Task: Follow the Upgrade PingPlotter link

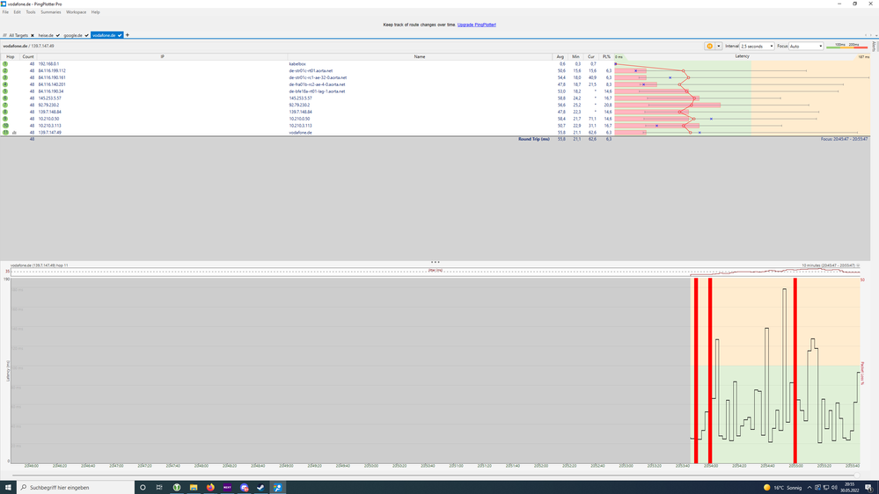Action: [x=477, y=25]
